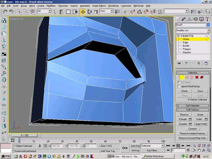Viewport: 212px width, 159px height.
Task: Activate Edge sub-object selection icon
Action: click(187, 77)
